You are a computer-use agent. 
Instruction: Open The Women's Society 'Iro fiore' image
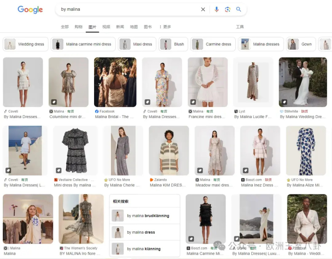[81, 219]
